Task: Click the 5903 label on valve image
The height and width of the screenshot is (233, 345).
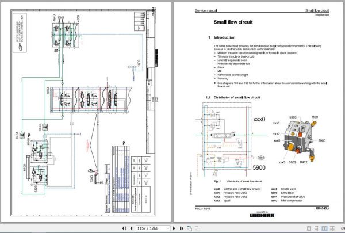Action: point(293,117)
